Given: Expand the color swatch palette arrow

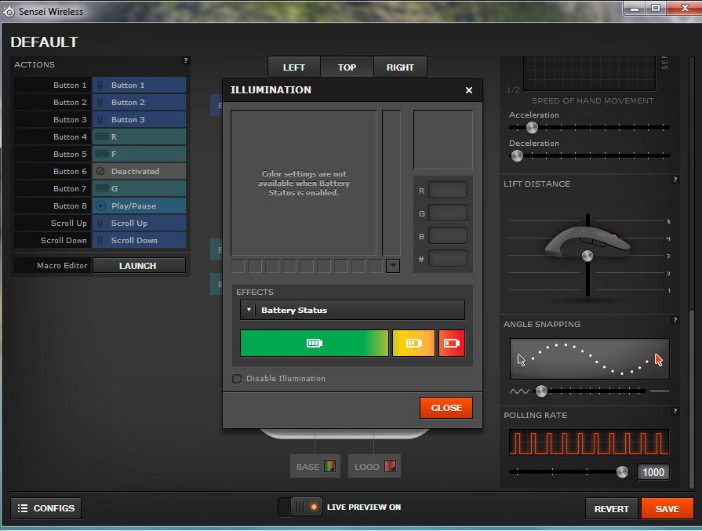Looking at the screenshot, I should (x=393, y=266).
